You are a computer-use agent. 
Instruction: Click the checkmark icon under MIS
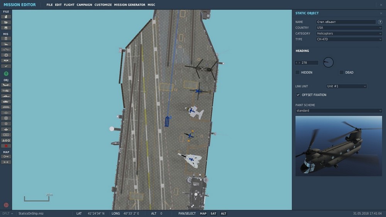pyautogui.click(x=6, y=66)
